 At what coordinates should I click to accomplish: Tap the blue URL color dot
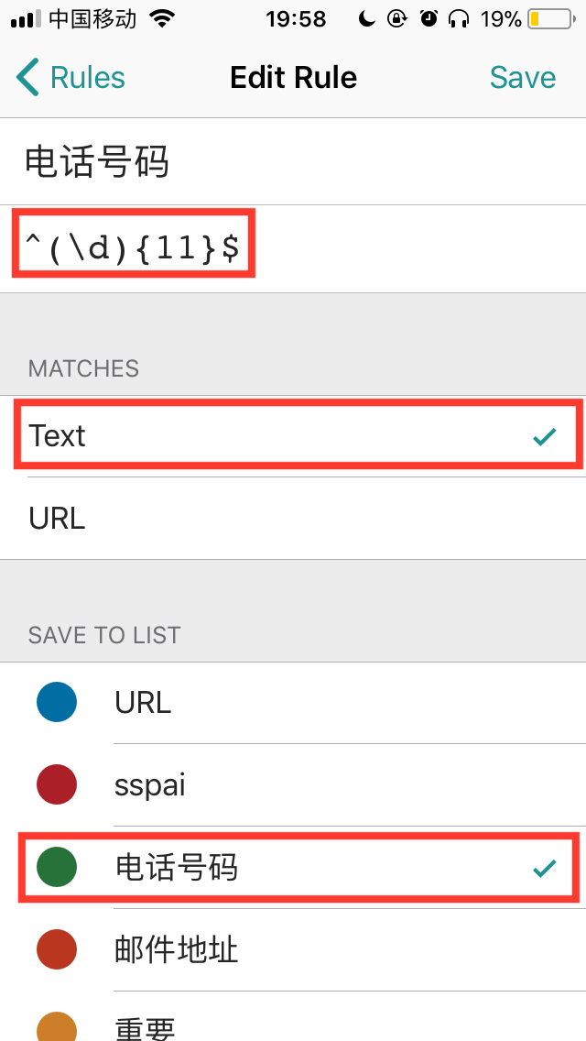click(x=57, y=703)
